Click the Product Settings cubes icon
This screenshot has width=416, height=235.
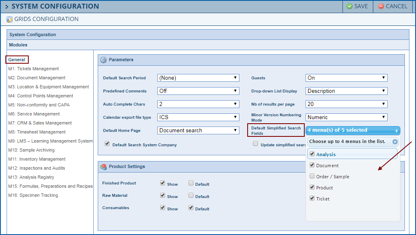click(x=103, y=166)
